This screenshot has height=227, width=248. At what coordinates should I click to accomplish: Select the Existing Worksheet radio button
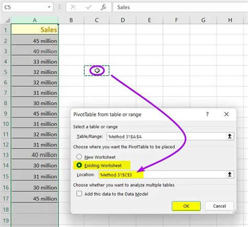point(79,165)
